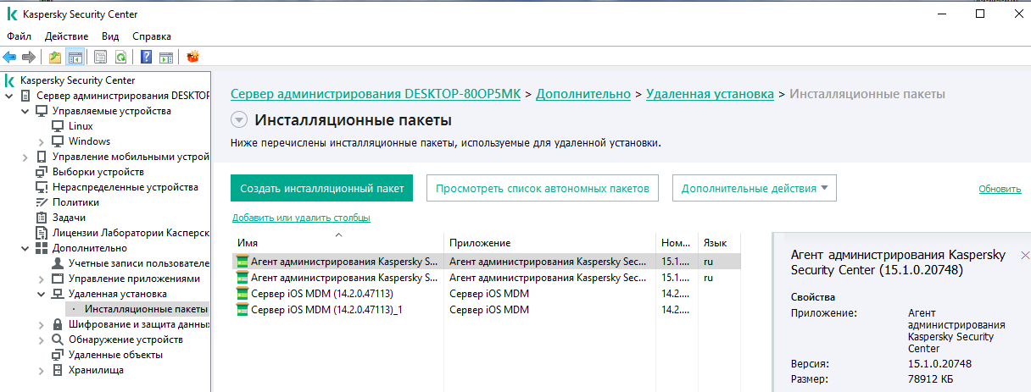Expand the Windows group tree node
This screenshot has height=392, width=1031.
click(42, 141)
